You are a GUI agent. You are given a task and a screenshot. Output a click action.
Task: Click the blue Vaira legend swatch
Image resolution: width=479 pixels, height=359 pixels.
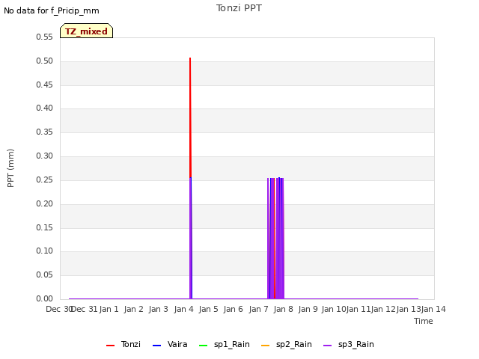point(156,346)
